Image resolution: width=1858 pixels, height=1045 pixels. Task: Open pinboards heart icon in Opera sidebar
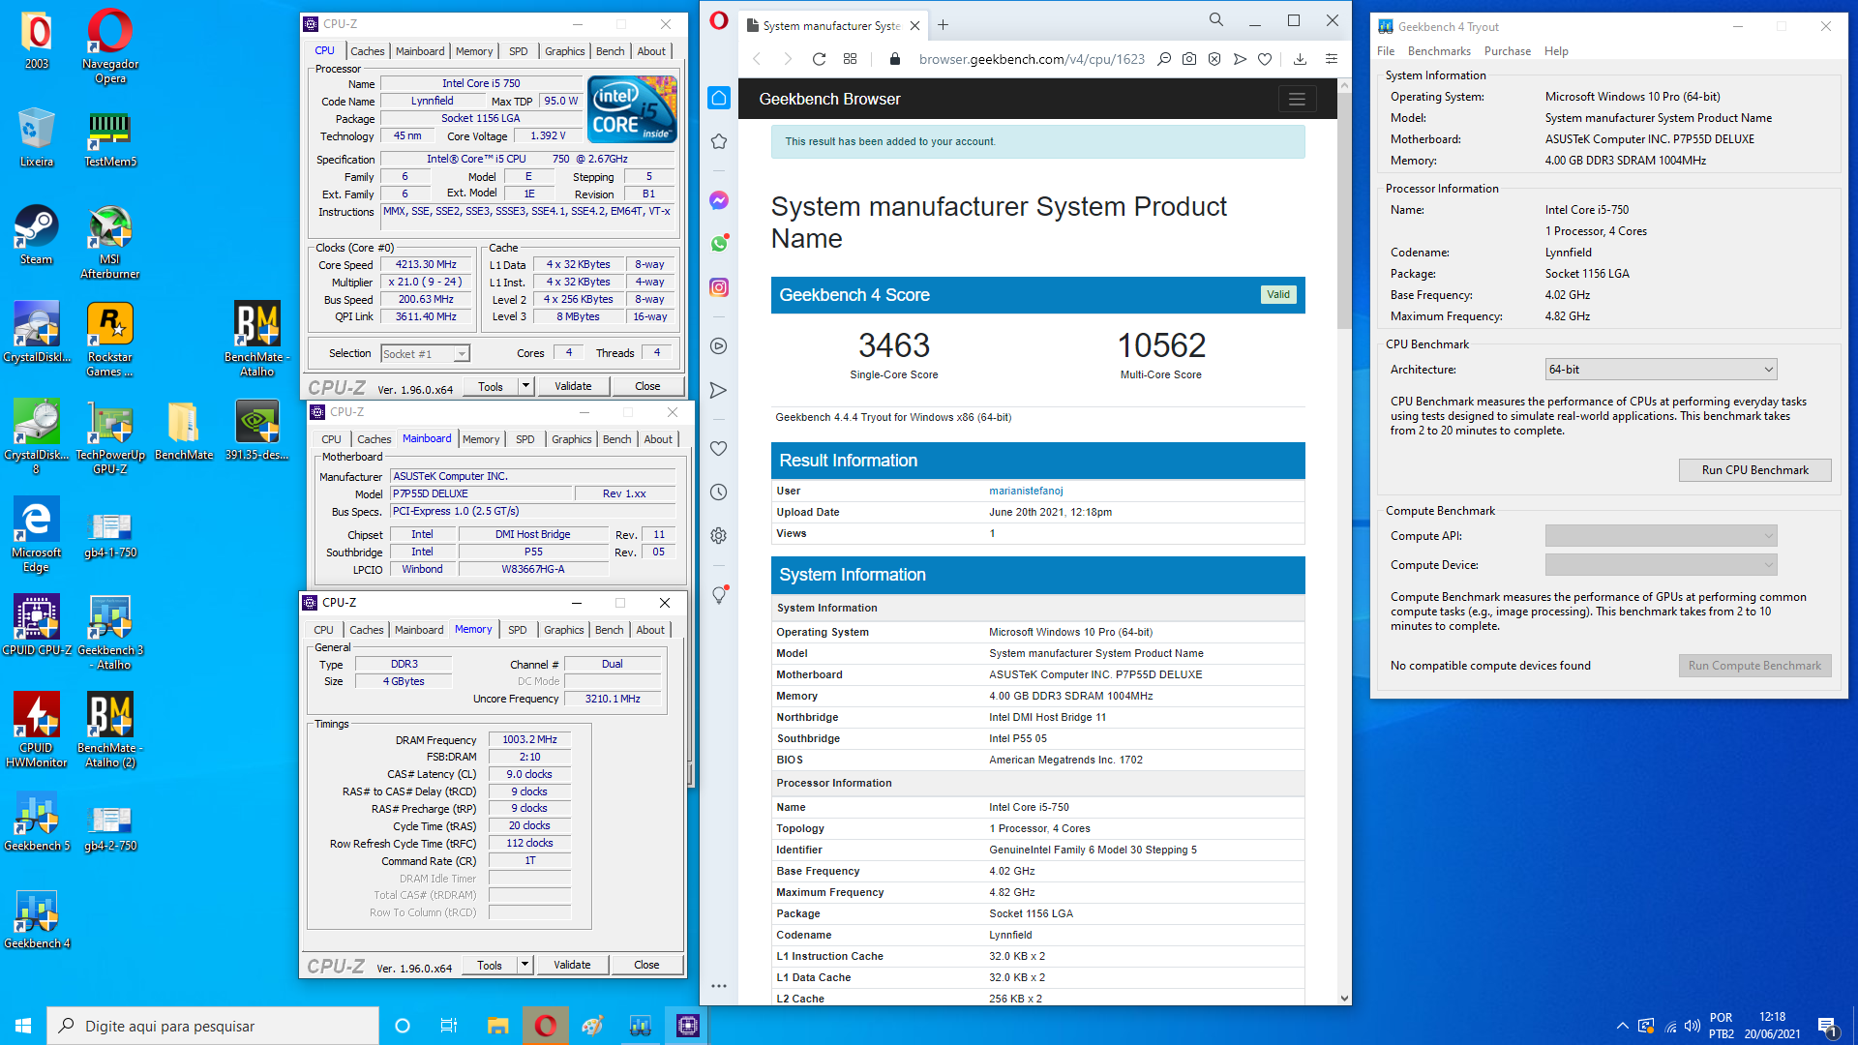coord(719,449)
